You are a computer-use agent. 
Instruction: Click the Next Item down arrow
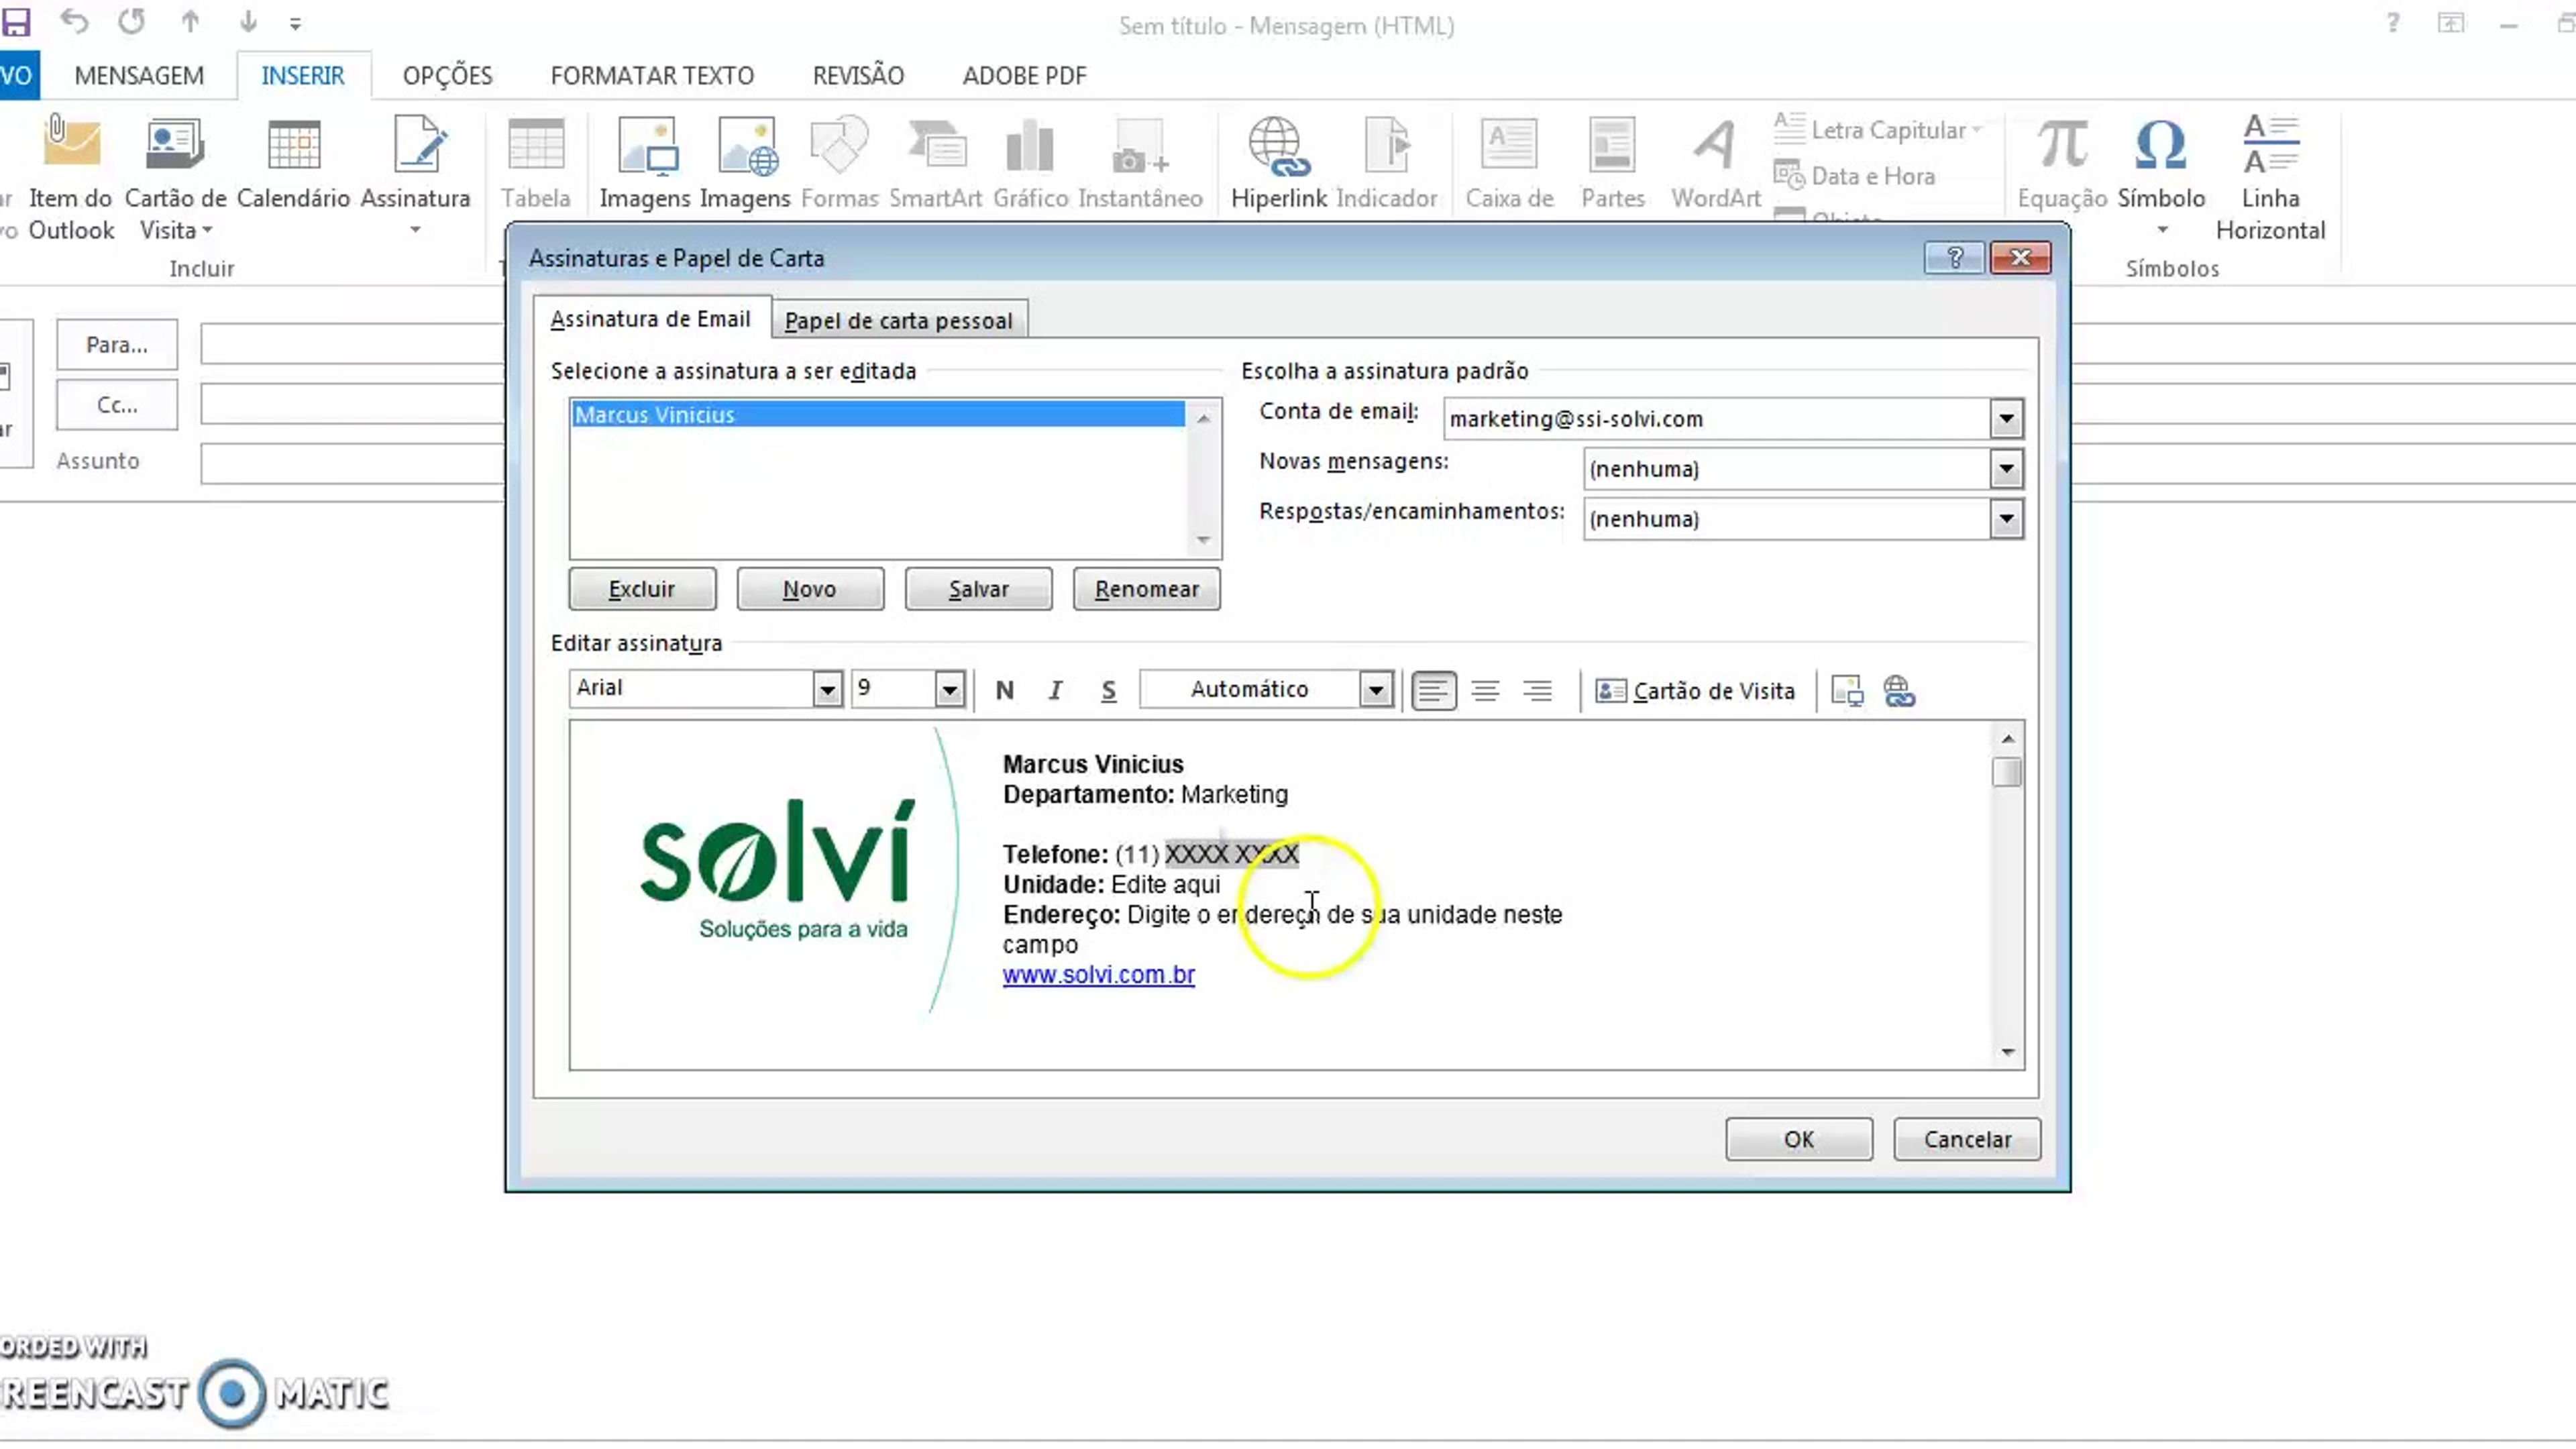(247, 22)
